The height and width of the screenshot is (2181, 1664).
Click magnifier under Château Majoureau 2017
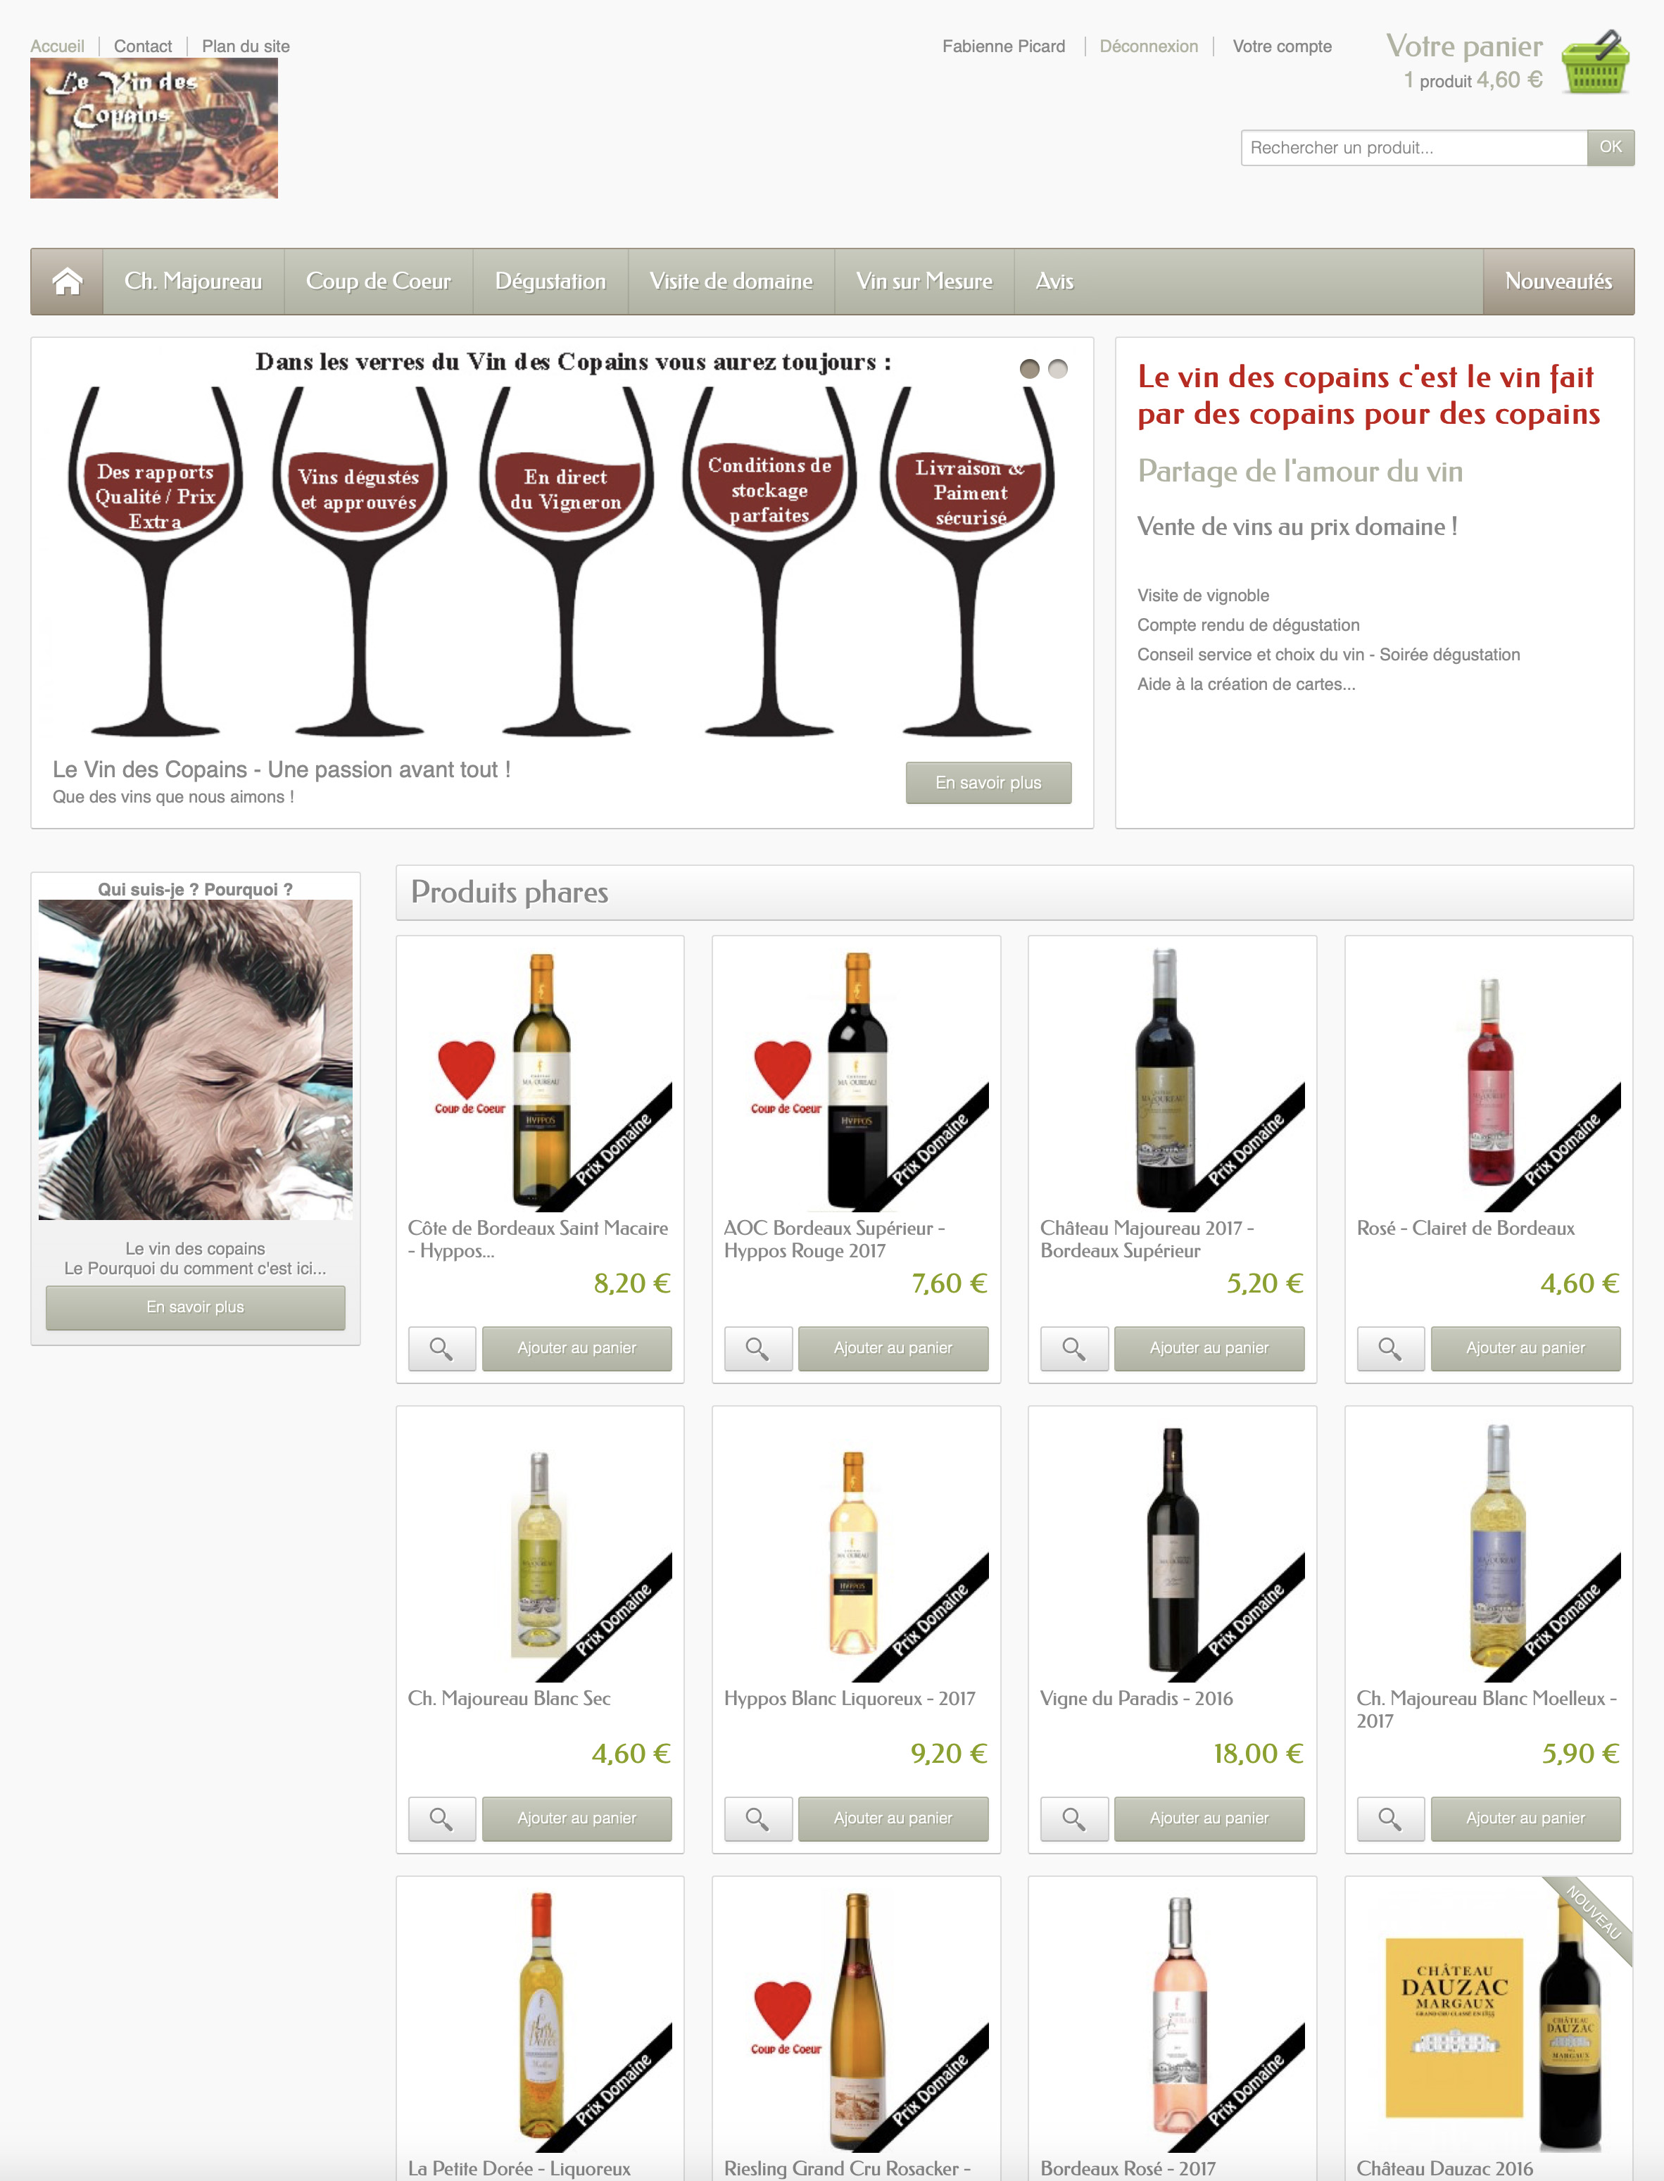(x=1073, y=1348)
